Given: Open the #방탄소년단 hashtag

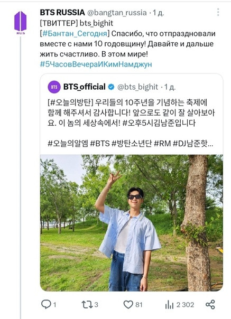Looking at the screenshot, I should click(132, 144).
